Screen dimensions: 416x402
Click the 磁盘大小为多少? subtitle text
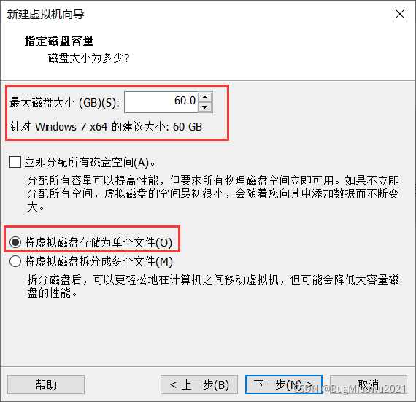pyautogui.click(x=88, y=58)
